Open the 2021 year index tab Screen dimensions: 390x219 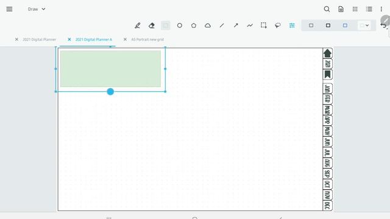(327, 64)
